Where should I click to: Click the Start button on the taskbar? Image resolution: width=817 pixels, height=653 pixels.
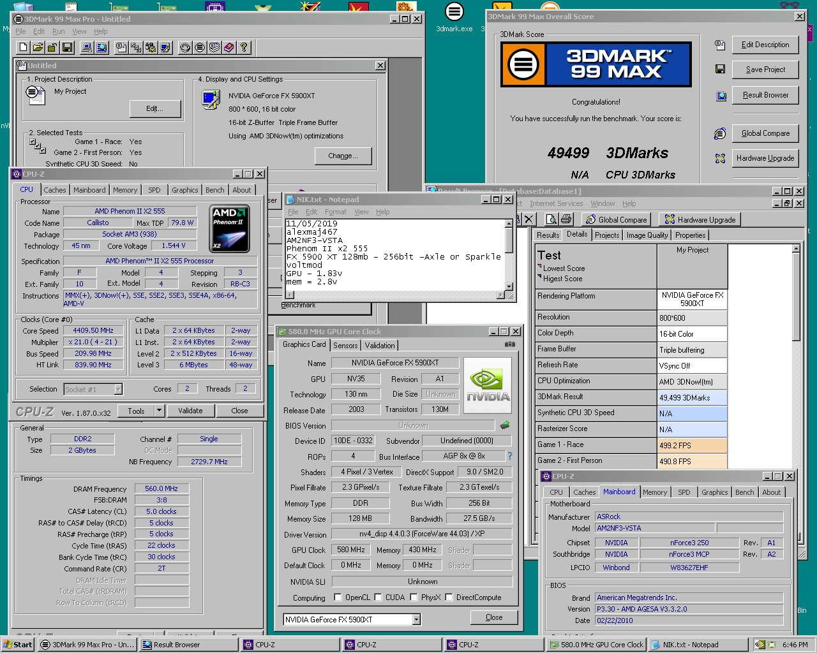18,645
